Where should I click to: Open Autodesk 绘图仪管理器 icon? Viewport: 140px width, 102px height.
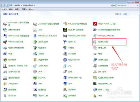coord(35,24)
